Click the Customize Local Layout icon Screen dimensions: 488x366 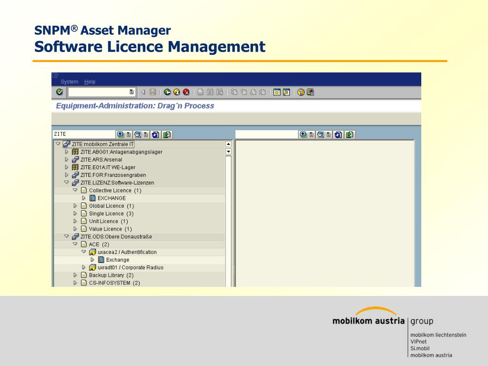click(x=310, y=92)
